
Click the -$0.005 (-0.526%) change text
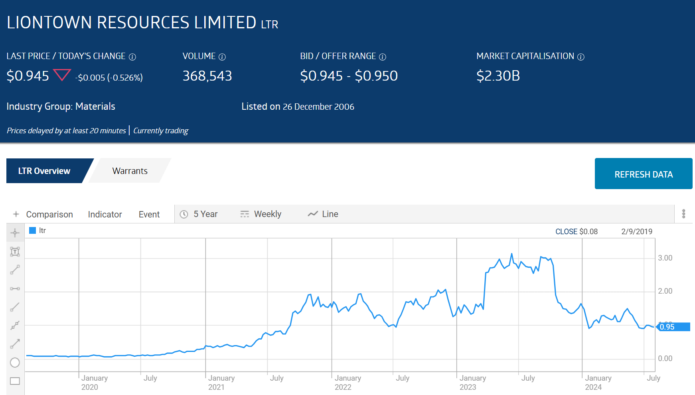point(109,78)
